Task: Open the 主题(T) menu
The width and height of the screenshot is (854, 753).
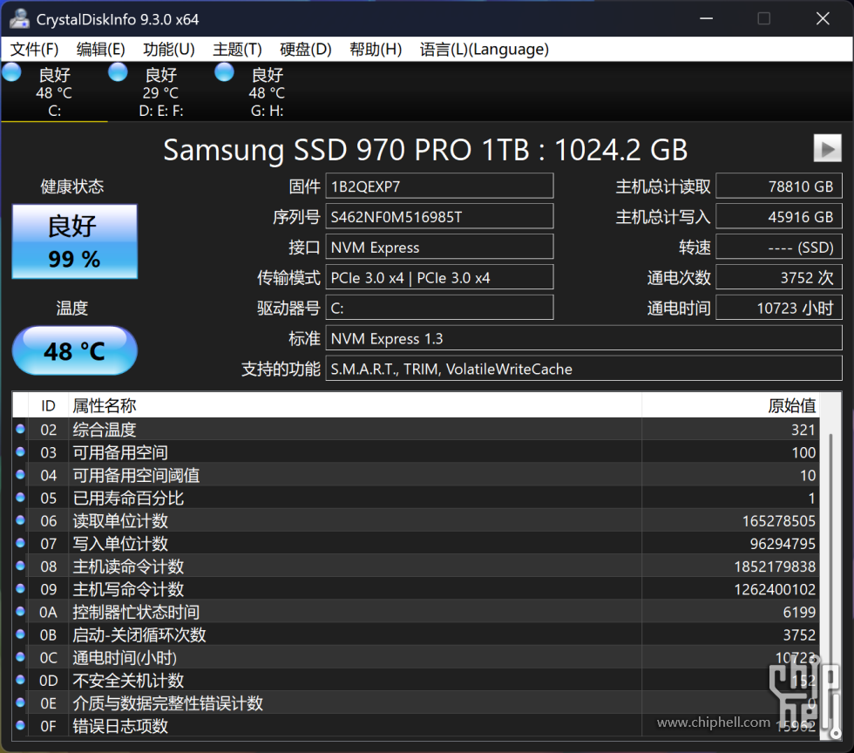Action: click(x=237, y=50)
